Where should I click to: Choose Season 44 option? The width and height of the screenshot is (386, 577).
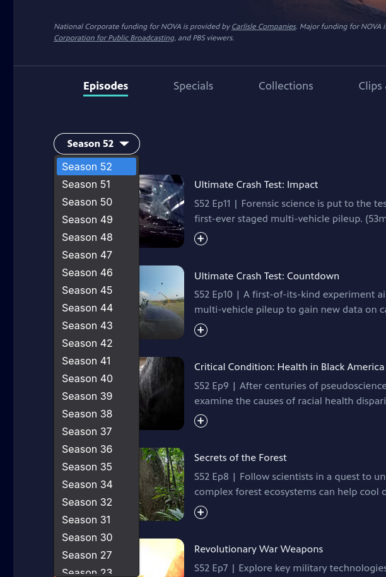coord(96,308)
